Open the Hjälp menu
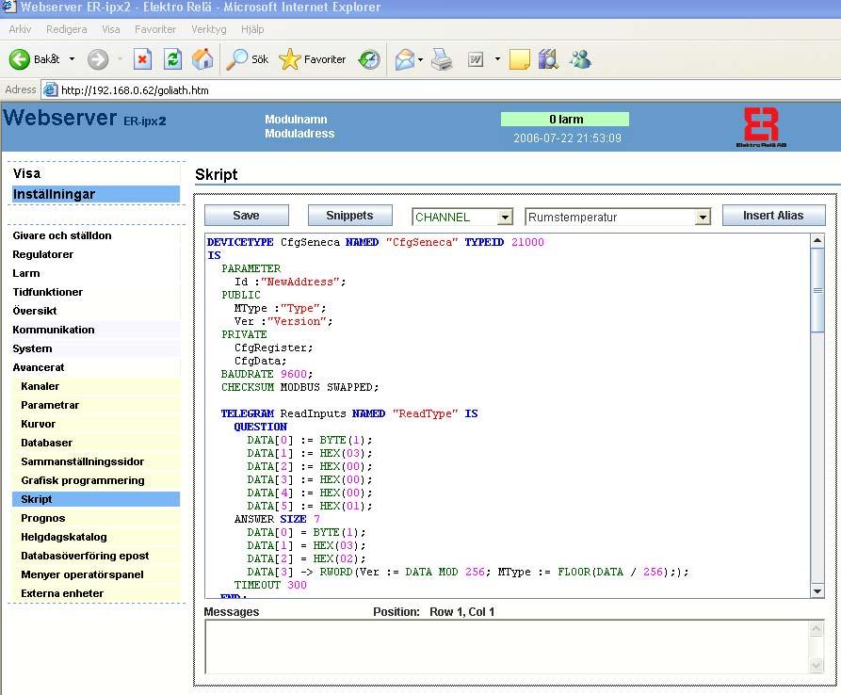The image size is (841, 695). click(x=252, y=29)
